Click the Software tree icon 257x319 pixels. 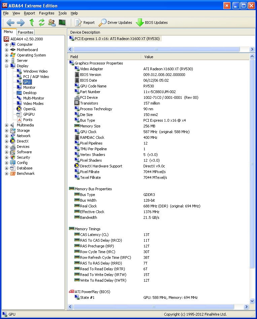[x=13, y=152]
